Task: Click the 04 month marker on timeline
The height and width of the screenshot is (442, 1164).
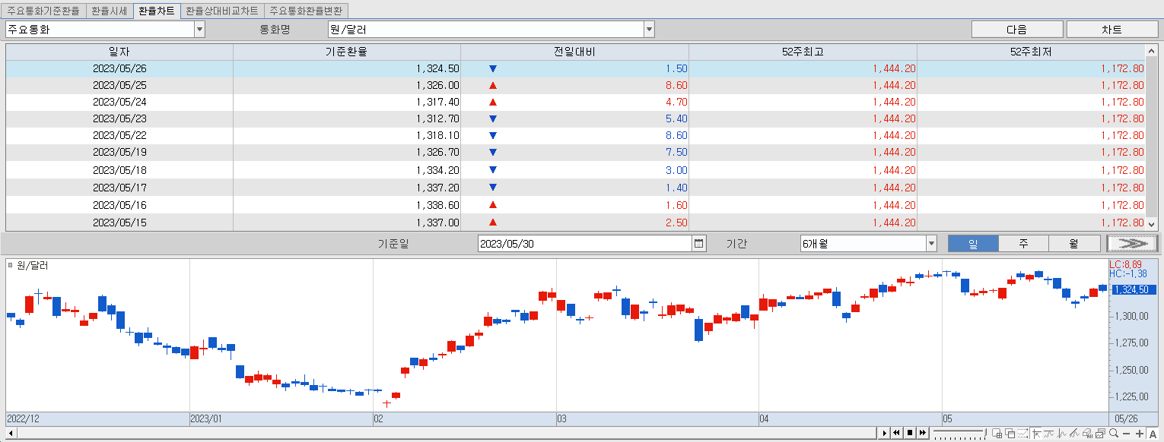Action: (x=764, y=418)
